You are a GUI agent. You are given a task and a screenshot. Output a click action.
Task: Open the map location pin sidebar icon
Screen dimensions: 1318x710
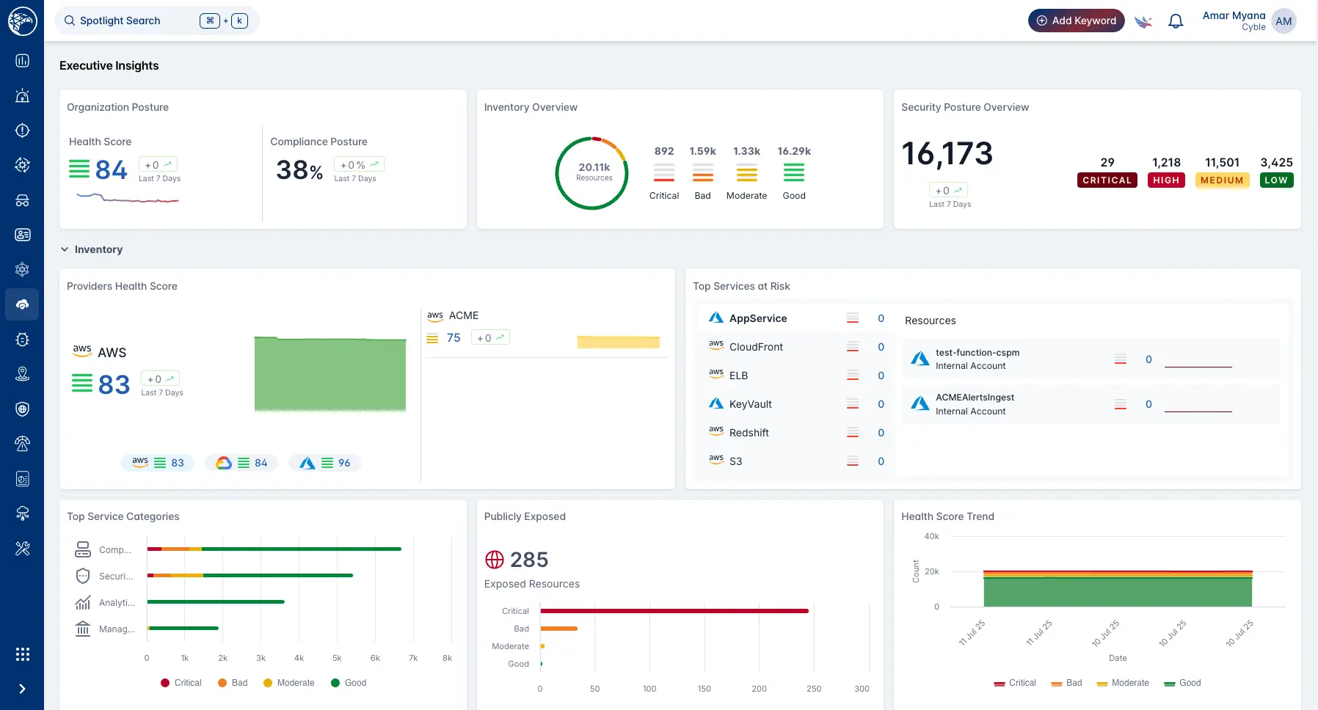coord(22,374)
